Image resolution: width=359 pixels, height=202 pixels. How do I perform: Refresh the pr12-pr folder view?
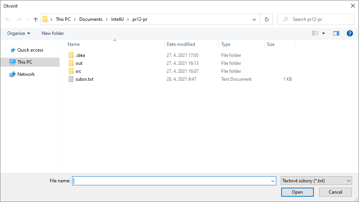click(x=266, y=19)
